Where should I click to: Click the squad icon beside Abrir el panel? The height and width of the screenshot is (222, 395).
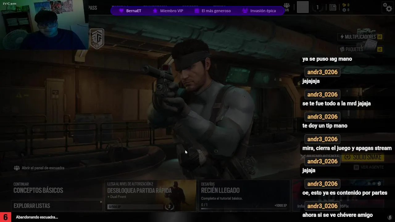point(17,168)
